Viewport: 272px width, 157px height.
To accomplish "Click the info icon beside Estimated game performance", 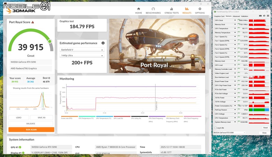I will coord(103,43).
